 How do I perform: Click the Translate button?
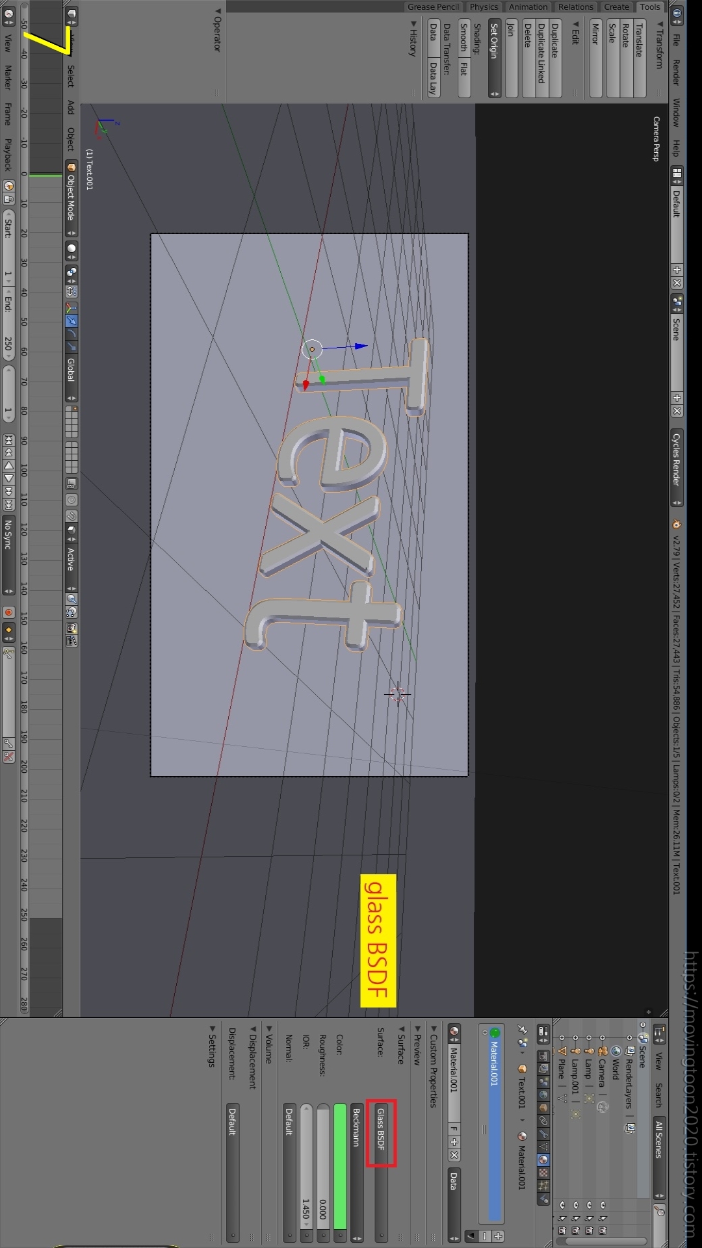coord(639,58)
